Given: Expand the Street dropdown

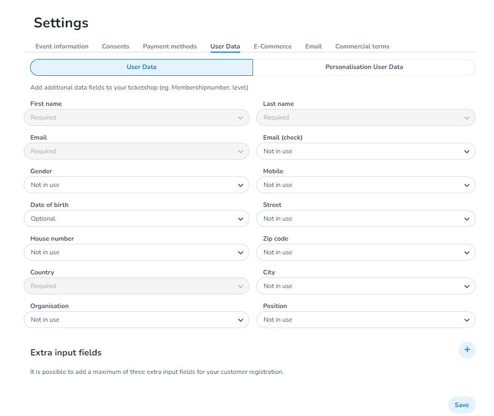Looking at the screenshot, I should 365,219.
